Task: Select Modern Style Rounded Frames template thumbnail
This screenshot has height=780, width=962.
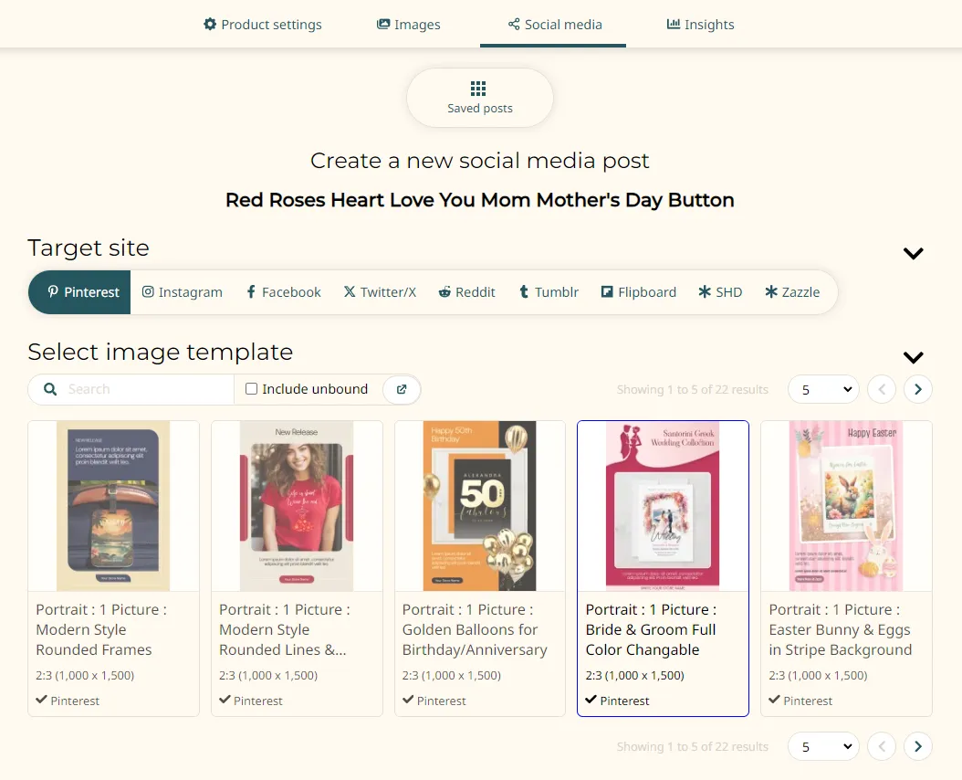Action: coord(113,506)
